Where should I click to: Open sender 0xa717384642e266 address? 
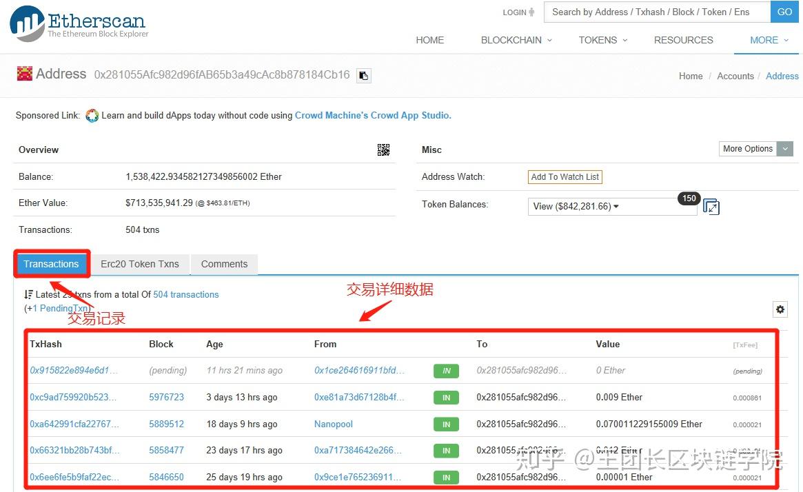[x=358, y=450]
